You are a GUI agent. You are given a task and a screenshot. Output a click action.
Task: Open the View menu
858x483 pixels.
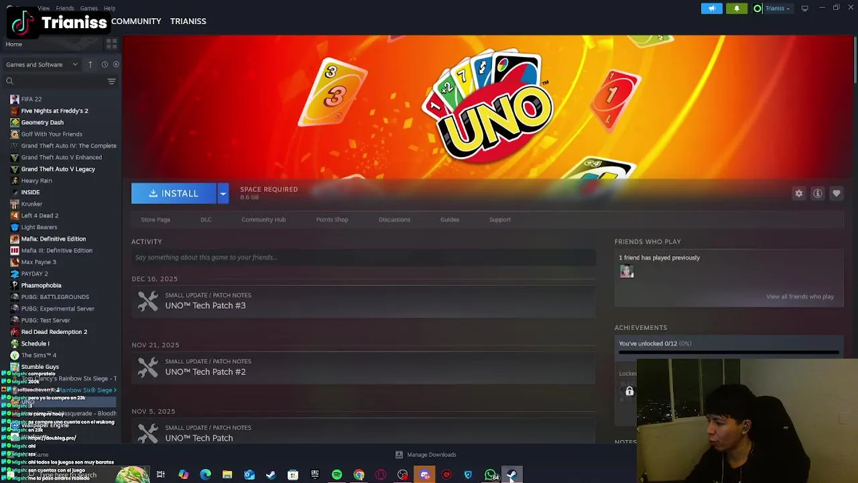[x=44, y=8]
